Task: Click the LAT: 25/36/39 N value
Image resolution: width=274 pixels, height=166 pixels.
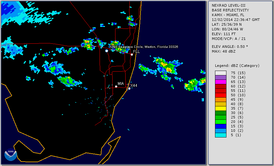Action: click(x=227, y=24)
